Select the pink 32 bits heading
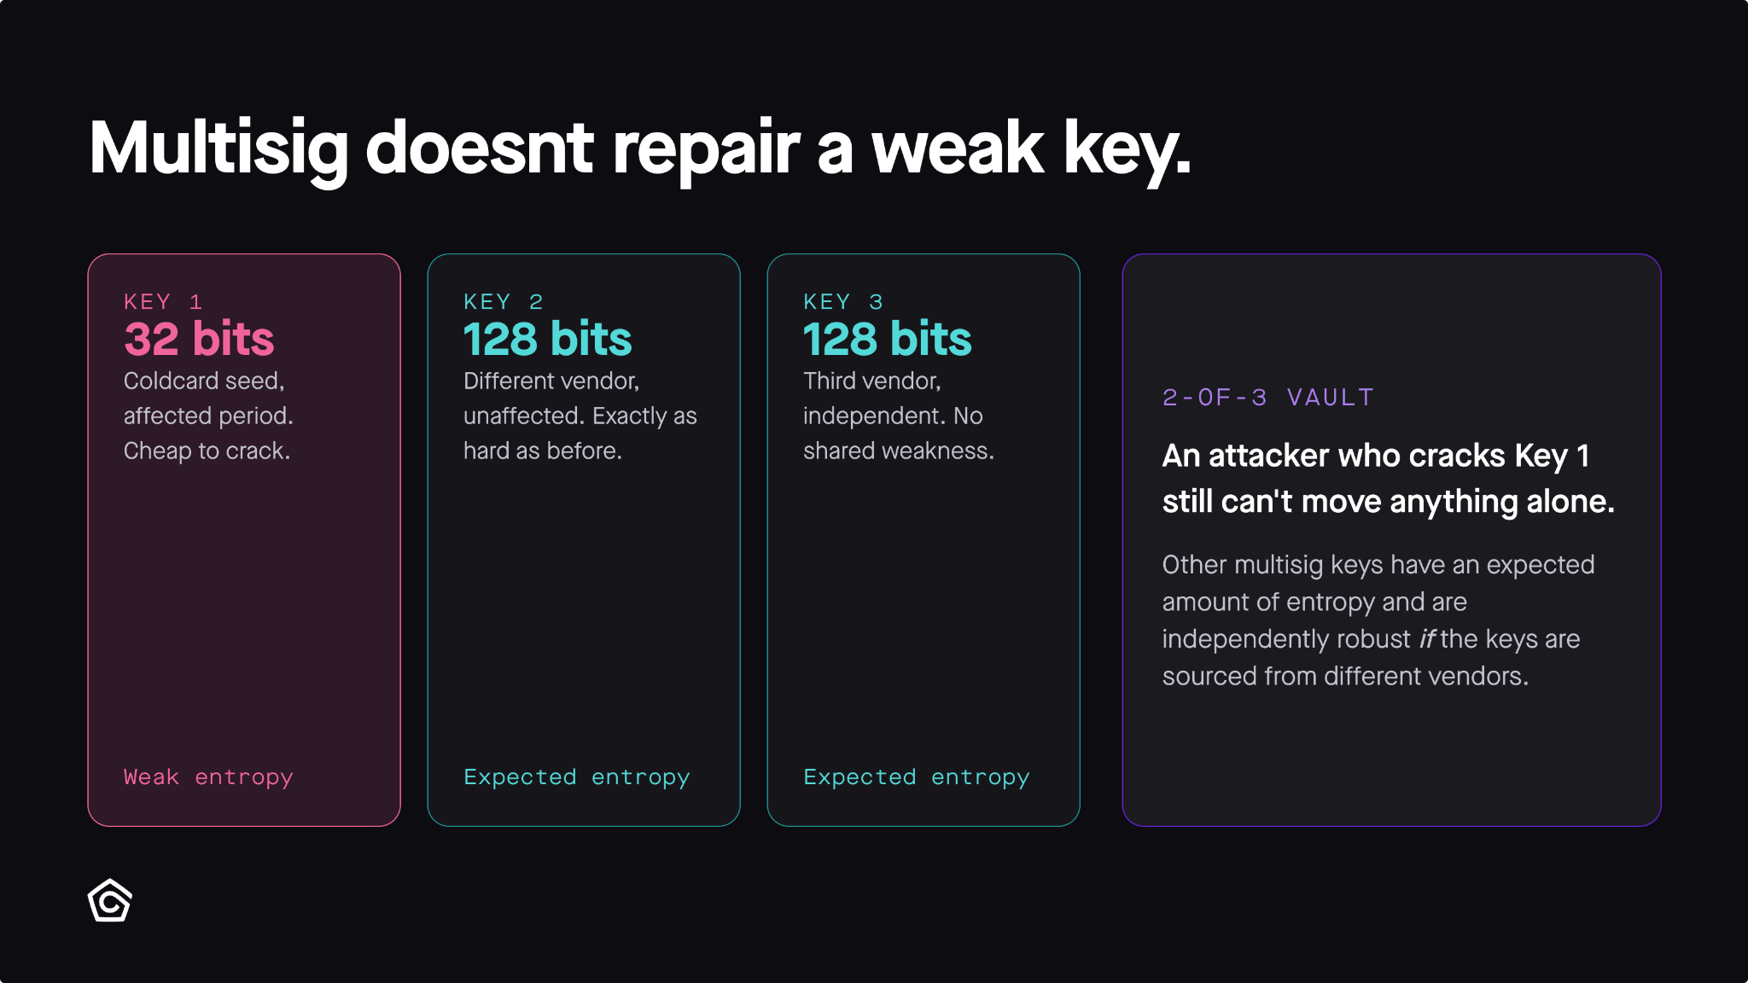1748x983 pixels. 199,339
